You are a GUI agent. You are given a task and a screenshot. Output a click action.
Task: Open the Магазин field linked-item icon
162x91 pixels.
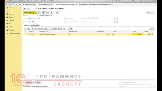(65, 19)
